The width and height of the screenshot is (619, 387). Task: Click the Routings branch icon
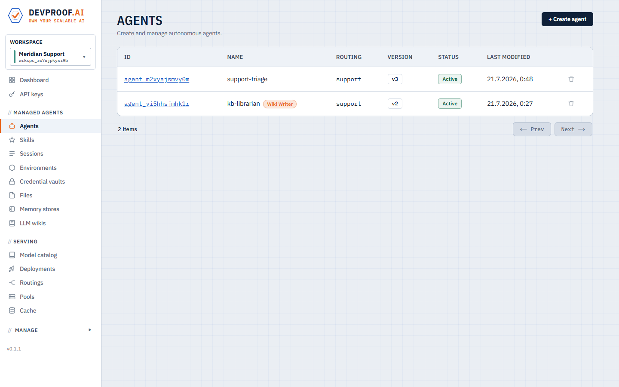[x=12, y=283]
